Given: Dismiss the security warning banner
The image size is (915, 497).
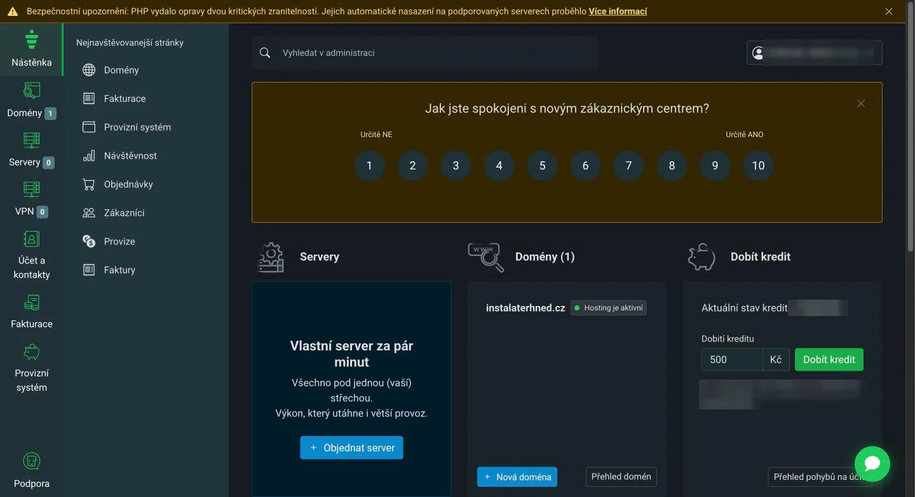Looking at the screenshot, I should click(x=890, y=11).
